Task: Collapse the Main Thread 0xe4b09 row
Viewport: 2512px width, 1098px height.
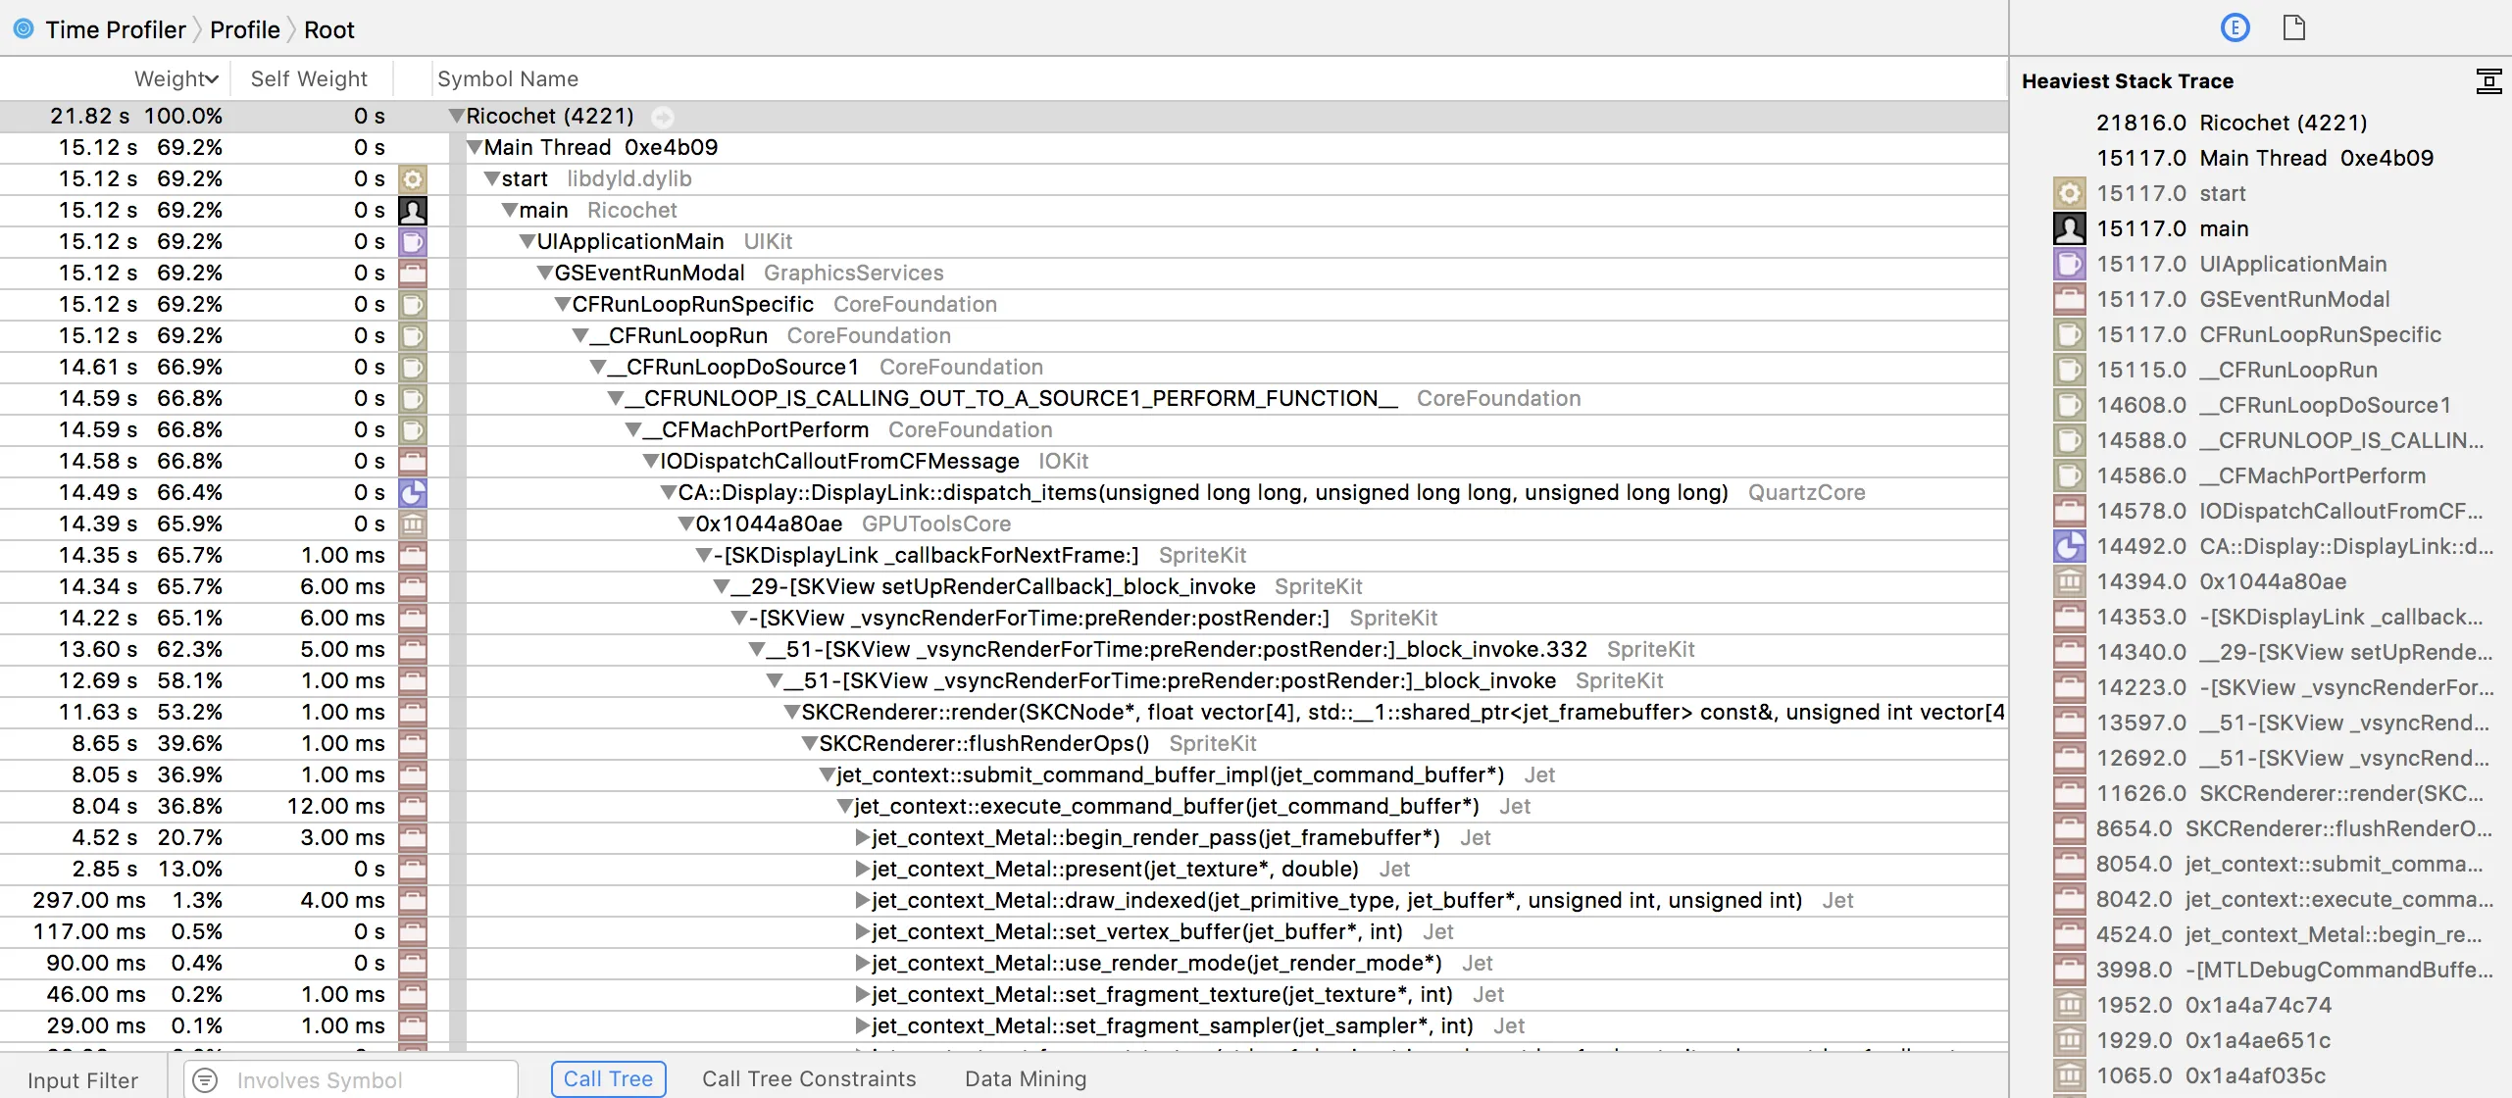Action: click(475, 148)
